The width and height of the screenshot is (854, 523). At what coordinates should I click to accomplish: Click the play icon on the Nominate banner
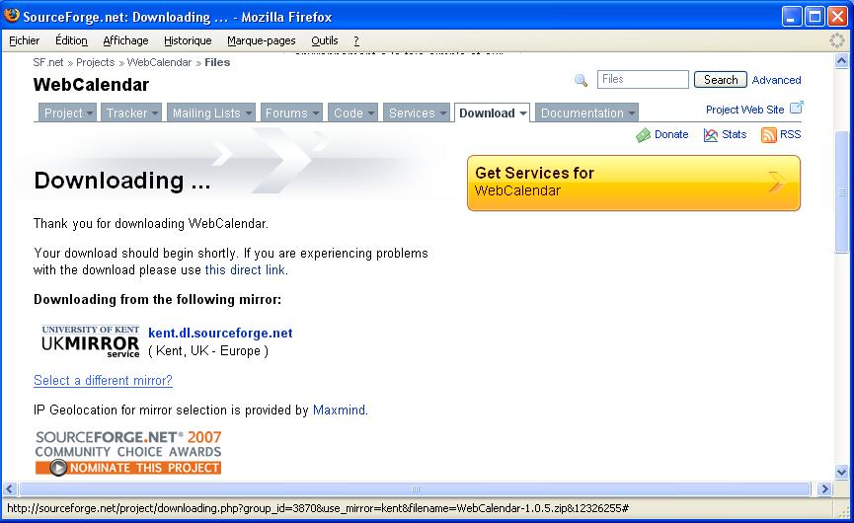tap(58, 468)
